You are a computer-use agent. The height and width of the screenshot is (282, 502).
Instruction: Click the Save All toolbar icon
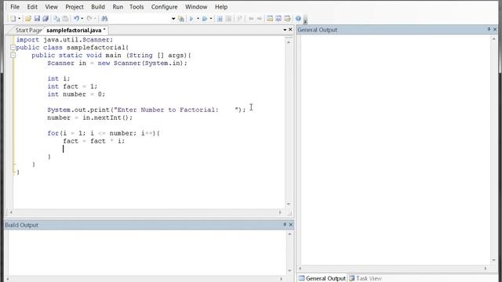(45, 19)
